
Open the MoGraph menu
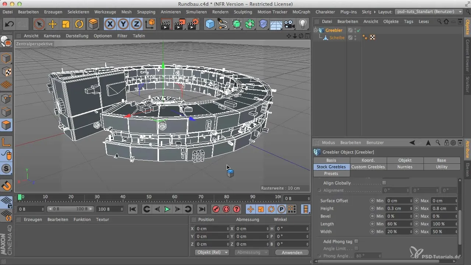coord(301,12)
